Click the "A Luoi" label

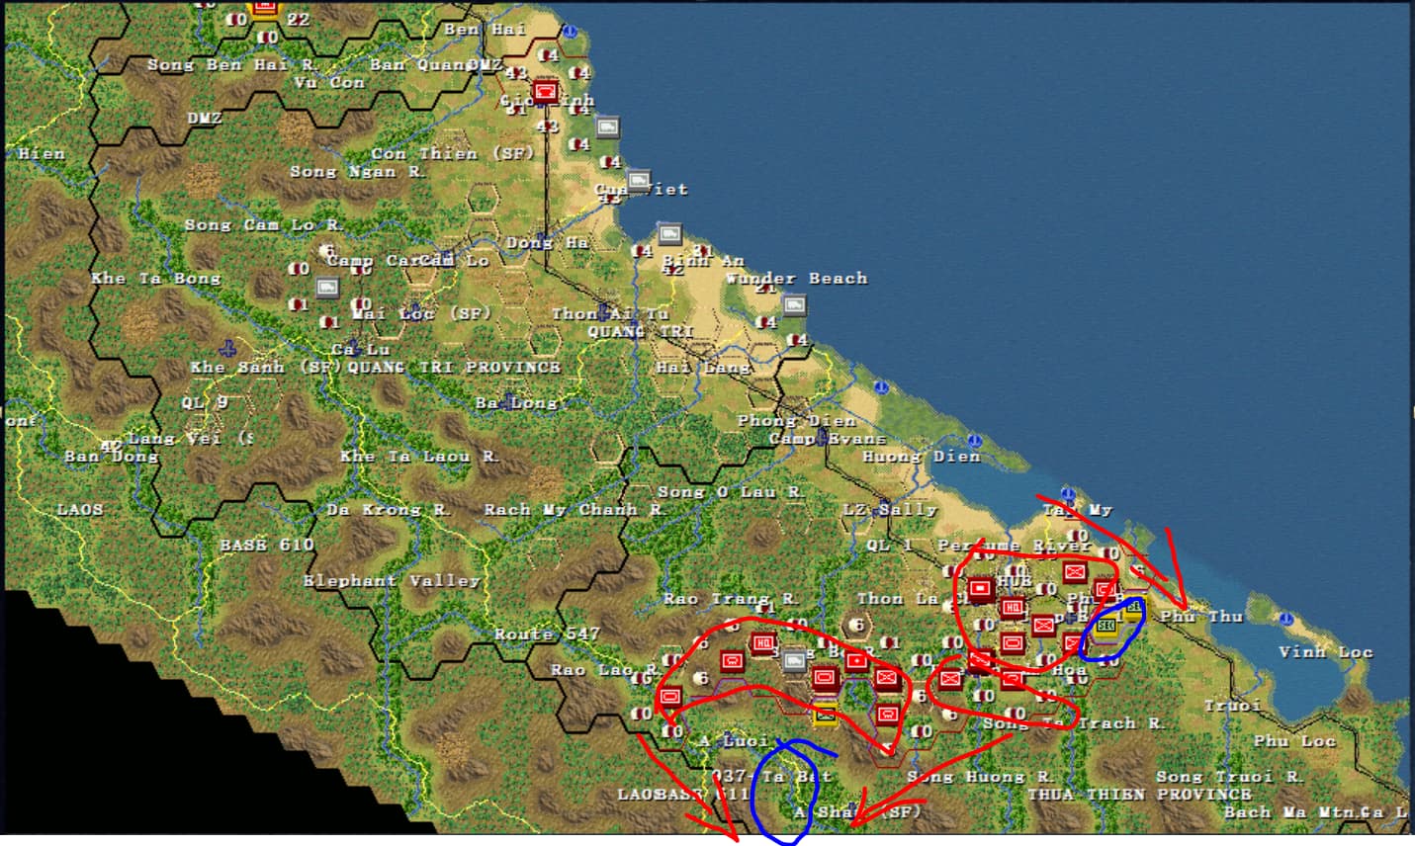tap(734, 740)
